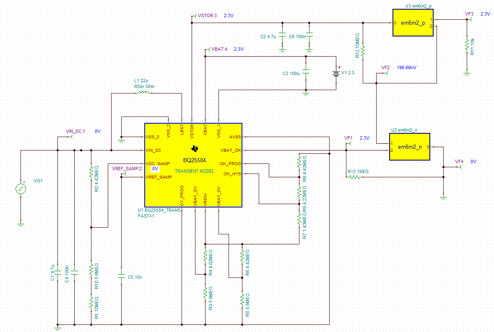Click the U3 em6m2_p reference label
Viewport: 494px width, 332px height.
coord(419,6)
